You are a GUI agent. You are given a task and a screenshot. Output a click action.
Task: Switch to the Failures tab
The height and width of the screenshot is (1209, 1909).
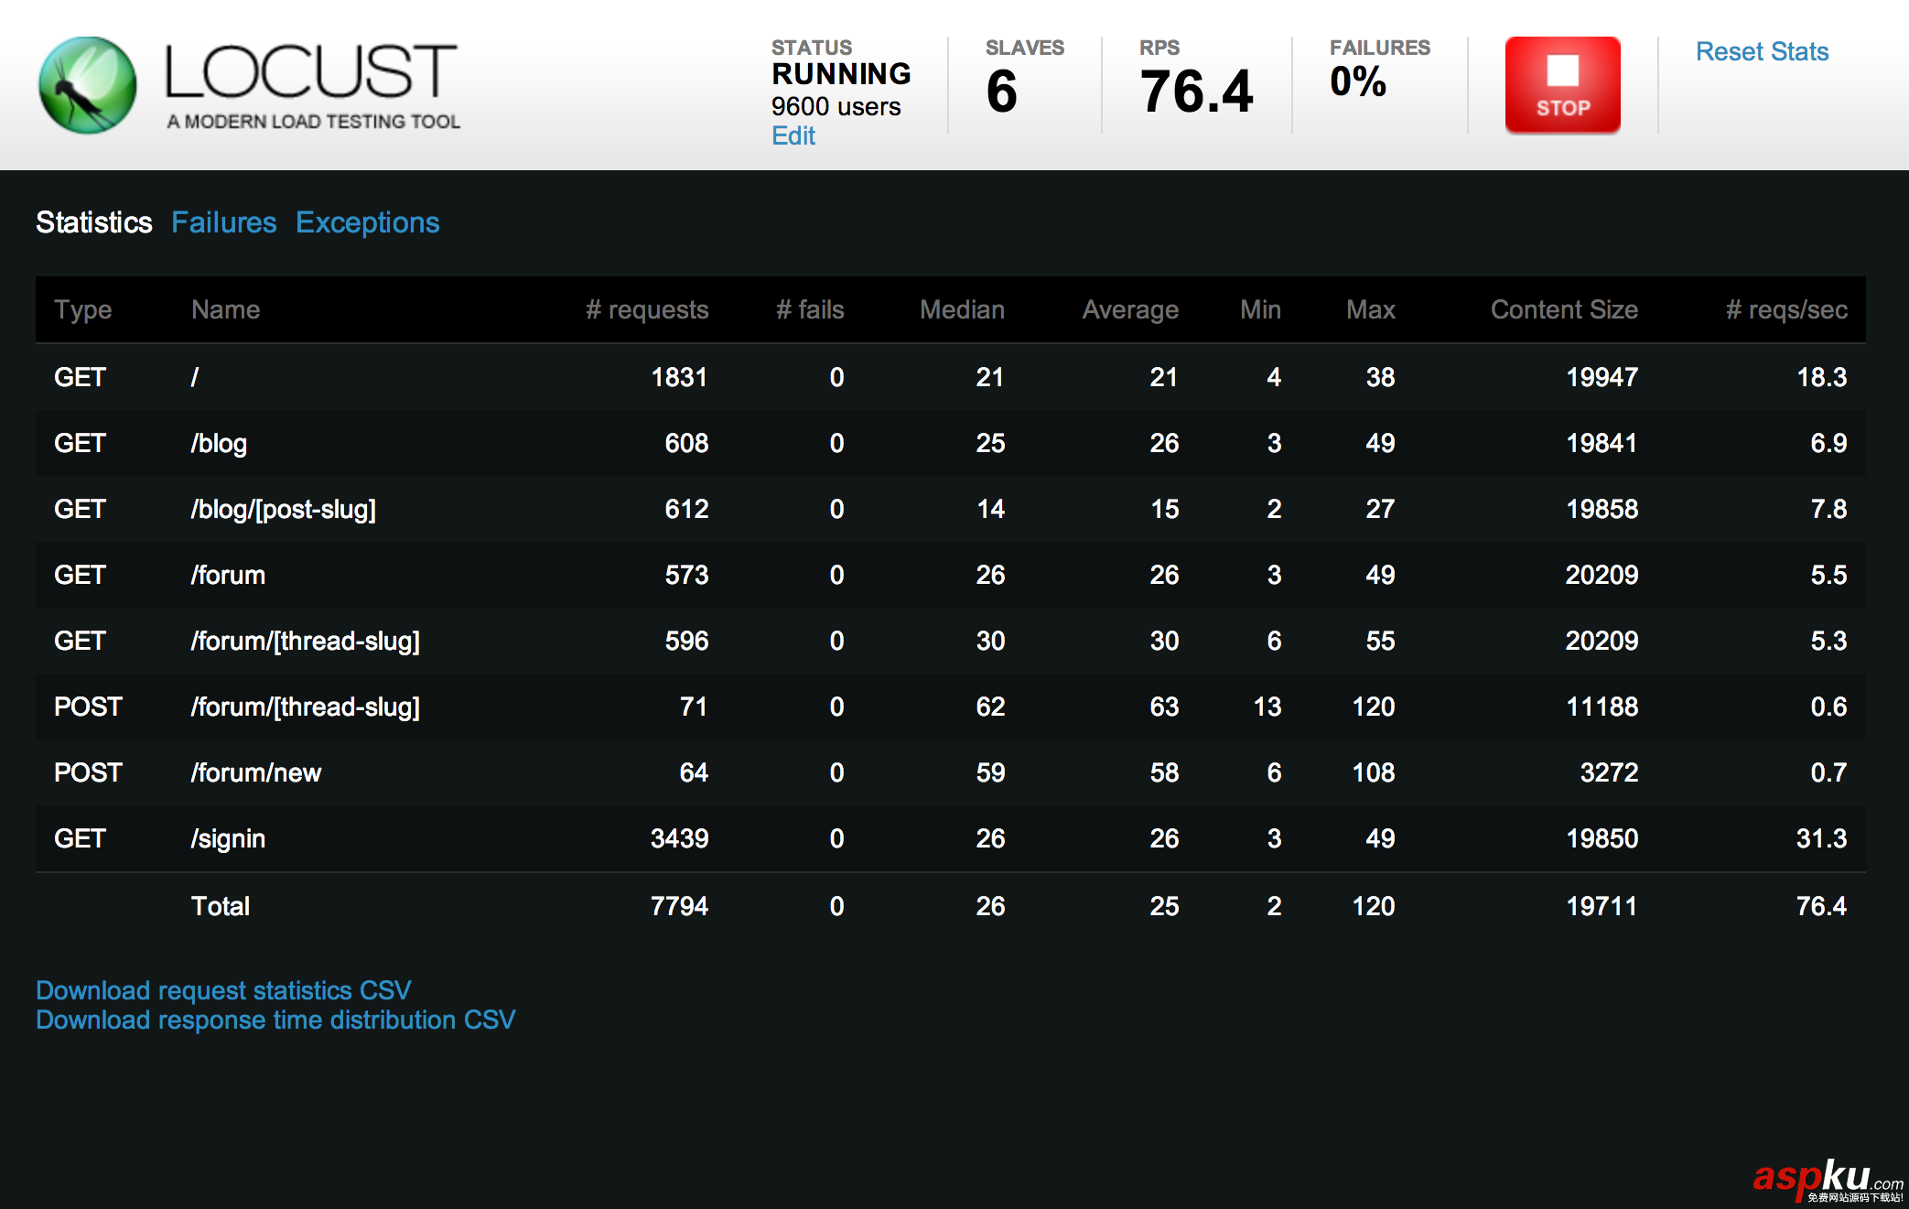pos(223,222)
